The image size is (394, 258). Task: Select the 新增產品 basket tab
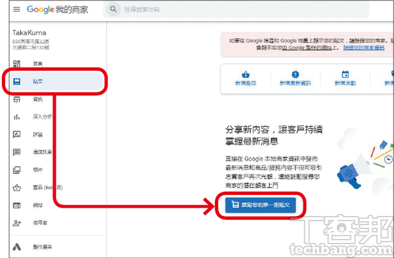246,78
